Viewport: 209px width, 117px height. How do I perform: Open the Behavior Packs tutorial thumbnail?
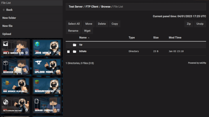[x=15, y=67]
